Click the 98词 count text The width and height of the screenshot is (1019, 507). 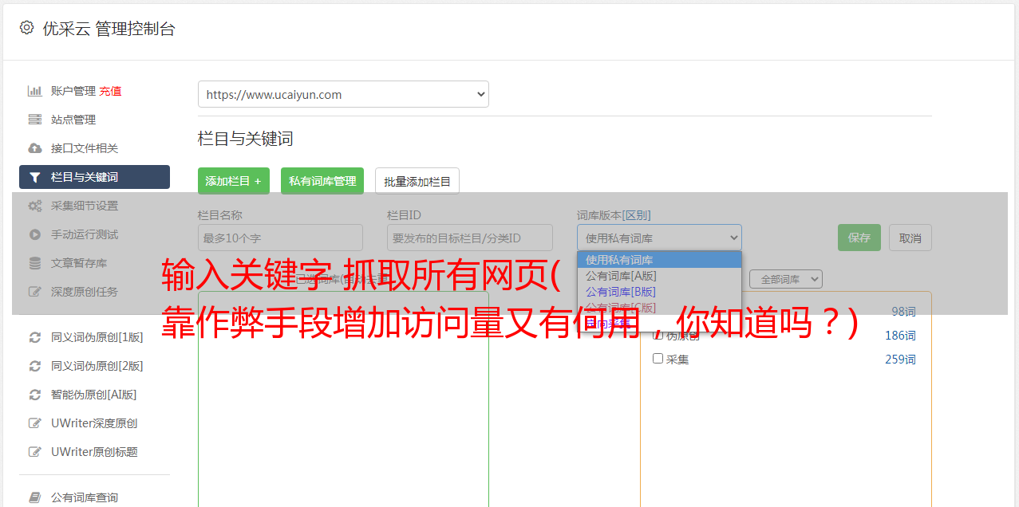(x=903, y=312)
